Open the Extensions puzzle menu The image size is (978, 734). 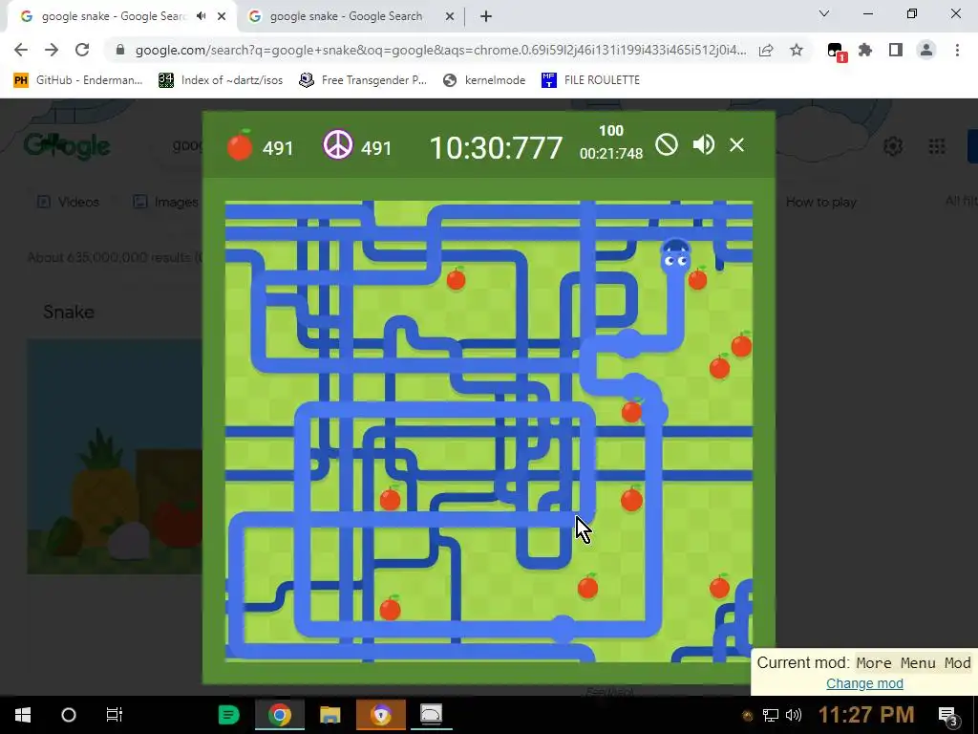(x=865, y=50)
